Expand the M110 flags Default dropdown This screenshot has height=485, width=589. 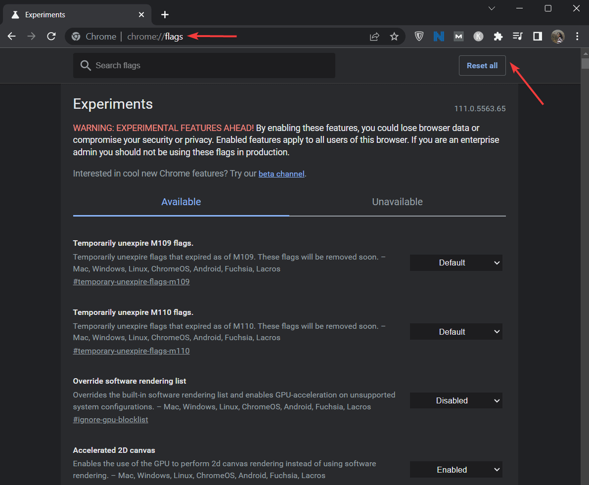point(455,332)
